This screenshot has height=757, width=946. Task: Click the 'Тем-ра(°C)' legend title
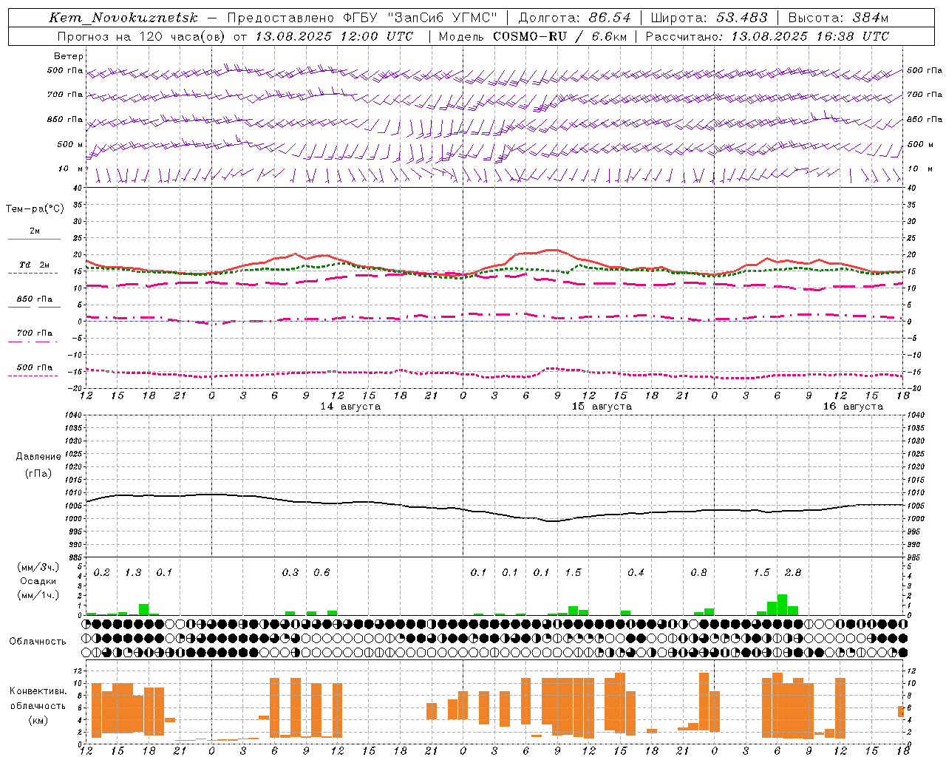click(x=35, y=209)
